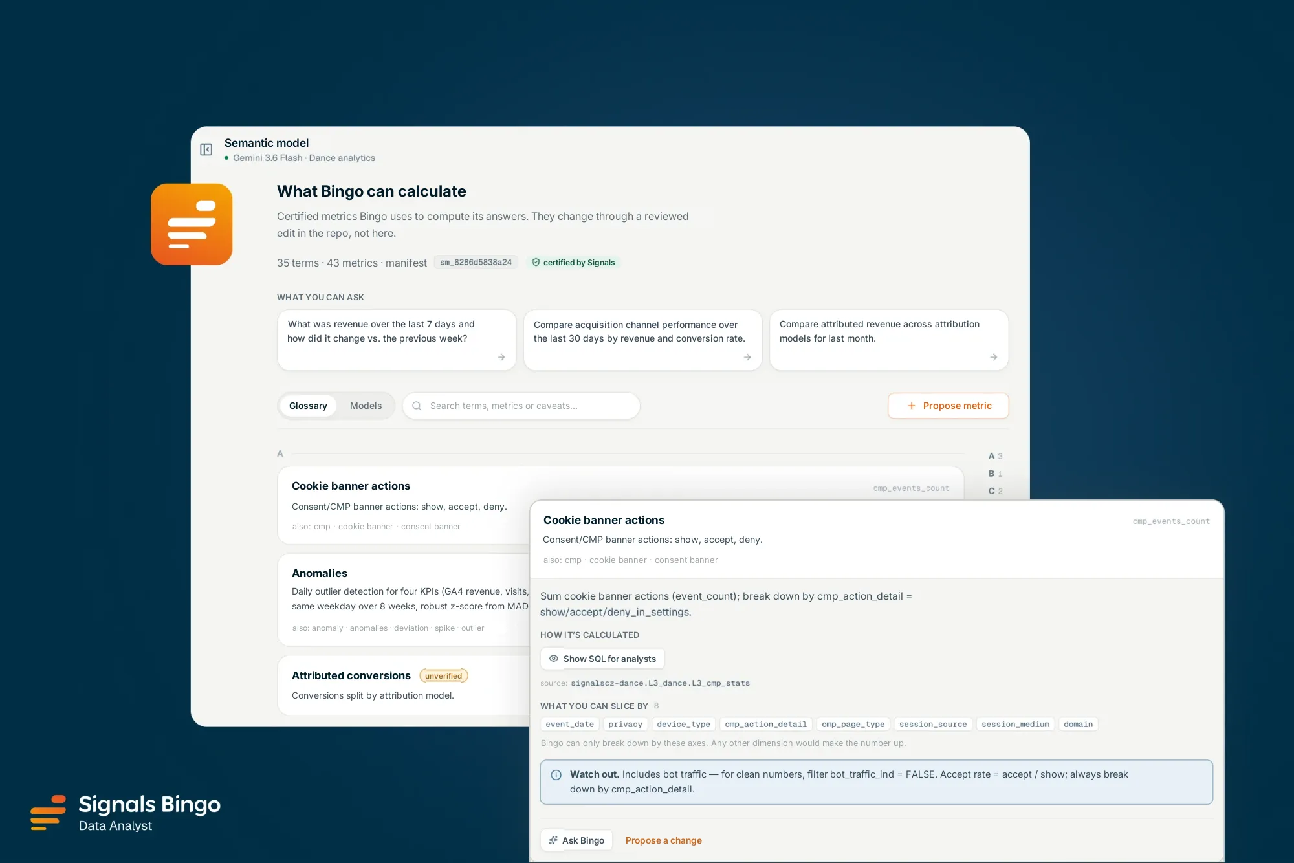This screenshot has width=1294, height=863.
Task: Focus the search terms, metrics or caveats field
Action: 521,406
